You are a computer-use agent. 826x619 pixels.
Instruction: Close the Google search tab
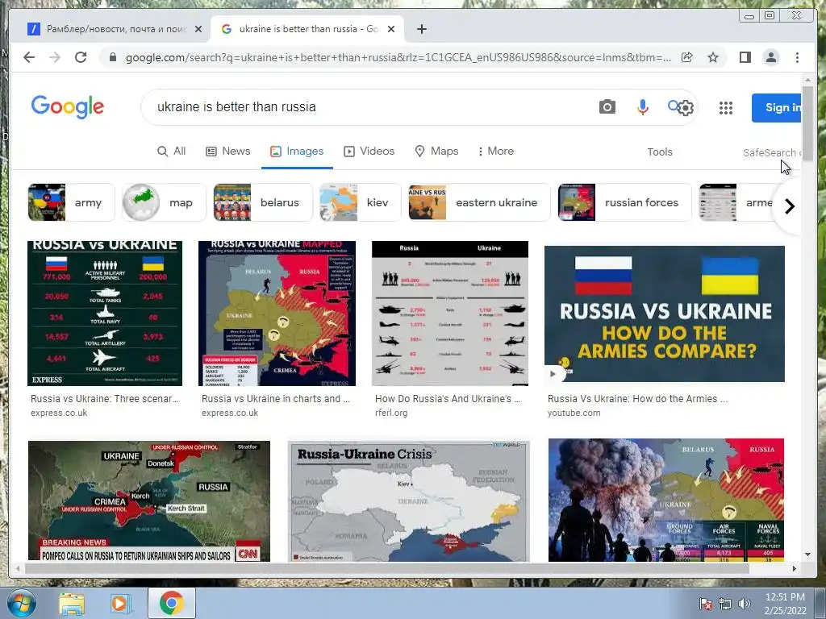pyautogui.click(x=391, y=29)
